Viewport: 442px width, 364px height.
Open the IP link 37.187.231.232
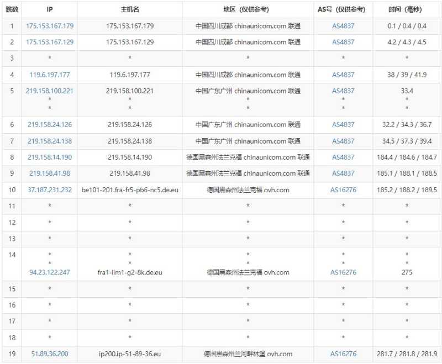coord(50,190)
